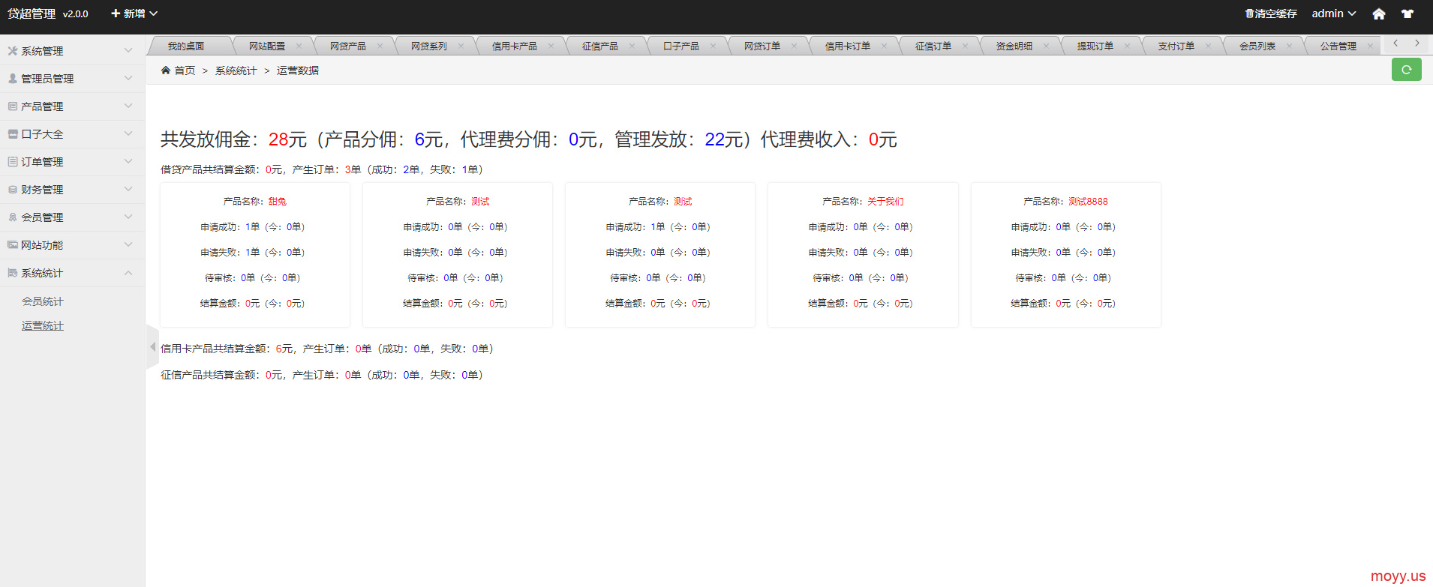
Task: Open the 运营统计 submenu link
Action: [x=43, y=326]
